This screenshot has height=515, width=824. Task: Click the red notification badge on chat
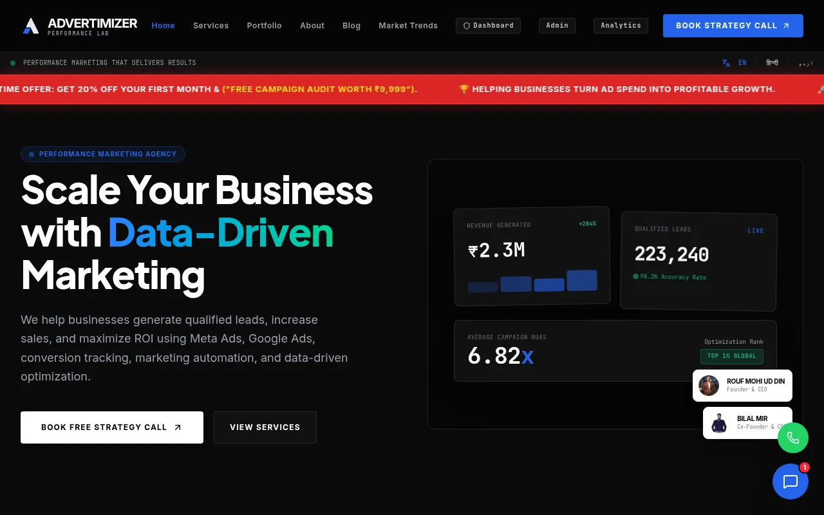tap(805, 467)
